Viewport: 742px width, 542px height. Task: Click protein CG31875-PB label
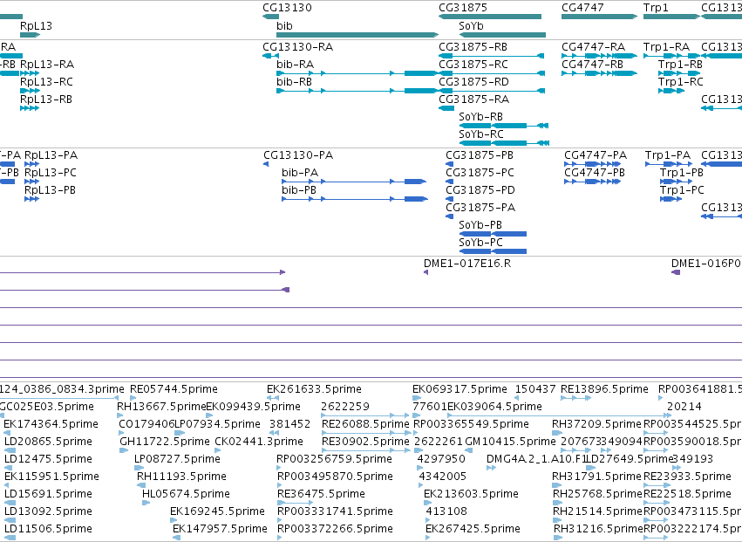point(480,155)
